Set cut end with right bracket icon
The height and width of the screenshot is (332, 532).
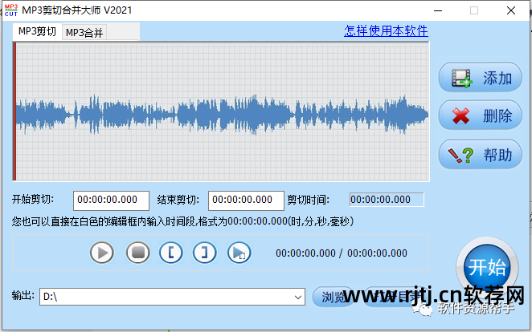(x=205, y=253)
